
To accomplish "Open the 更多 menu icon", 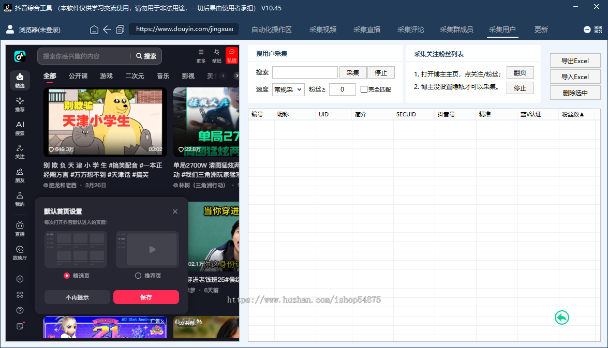I will (x=201, y=56).
